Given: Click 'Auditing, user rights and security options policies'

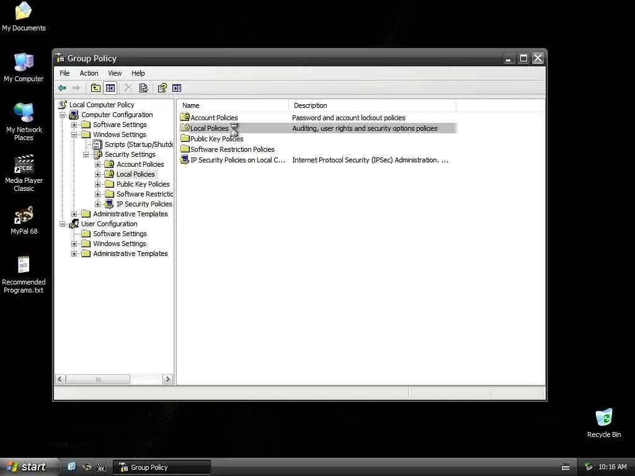Looking at the screenshot, I should (x=365, y=128).
